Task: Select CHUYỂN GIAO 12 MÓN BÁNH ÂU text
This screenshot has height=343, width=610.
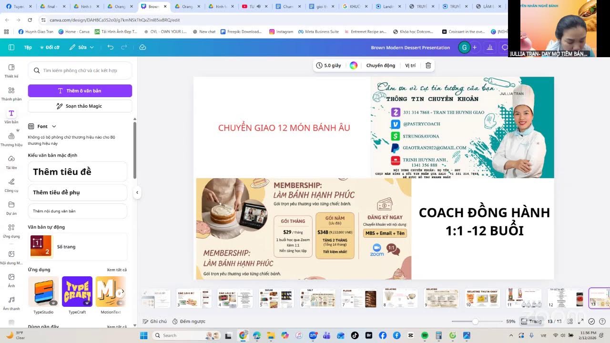Action: (x=284, y=128)
